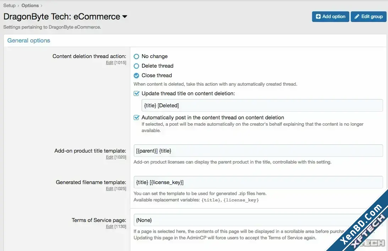Click the Add option button
Viewport: 388px width, 251px height.
[330, 17]
